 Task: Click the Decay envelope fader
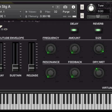point(1,68)
